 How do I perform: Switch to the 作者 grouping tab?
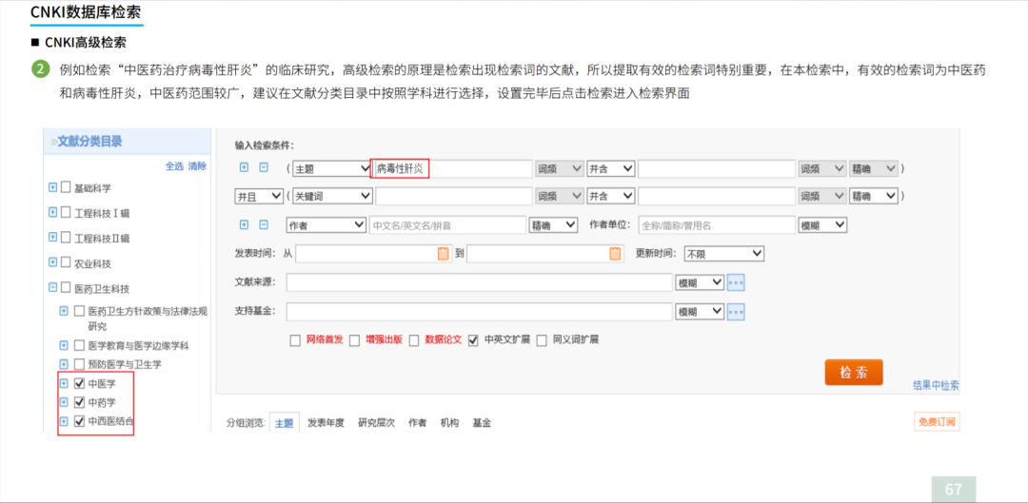[x=417, y=423]
